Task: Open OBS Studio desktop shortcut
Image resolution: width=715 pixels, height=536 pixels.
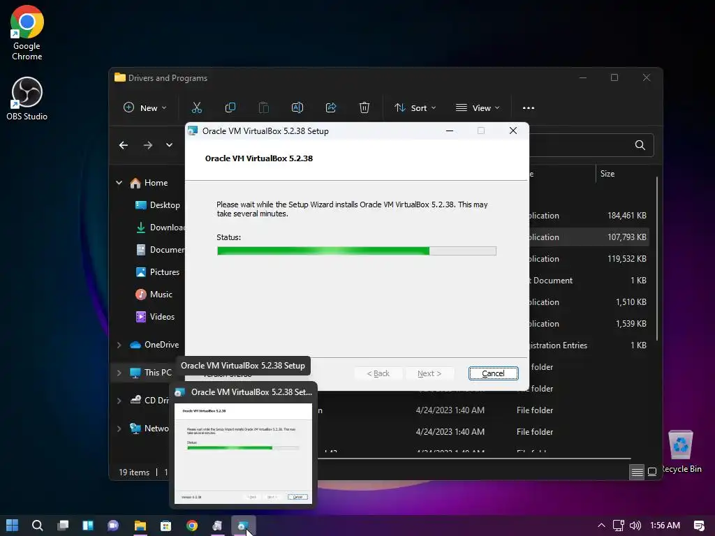Action: click(27, 98)
